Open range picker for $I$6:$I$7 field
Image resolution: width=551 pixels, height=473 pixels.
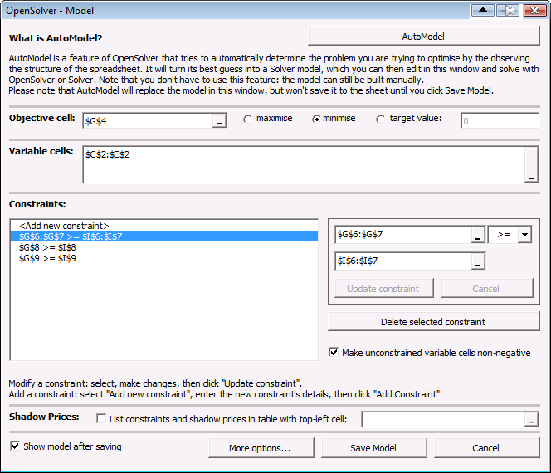click(477, 261)
